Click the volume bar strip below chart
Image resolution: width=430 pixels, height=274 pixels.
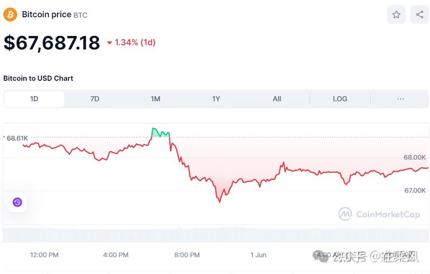pos(215,234)
